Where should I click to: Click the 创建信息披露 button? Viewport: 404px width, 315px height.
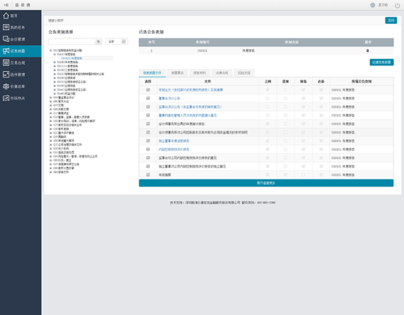coord(381,62)
